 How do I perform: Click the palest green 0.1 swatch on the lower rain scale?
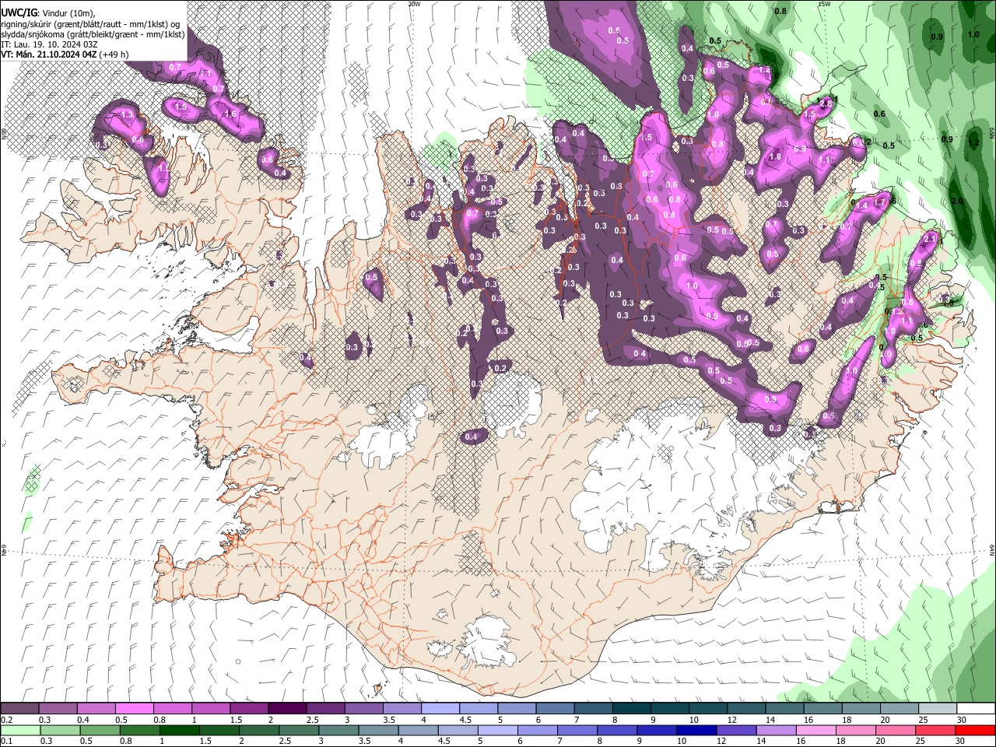coord(19,730)
